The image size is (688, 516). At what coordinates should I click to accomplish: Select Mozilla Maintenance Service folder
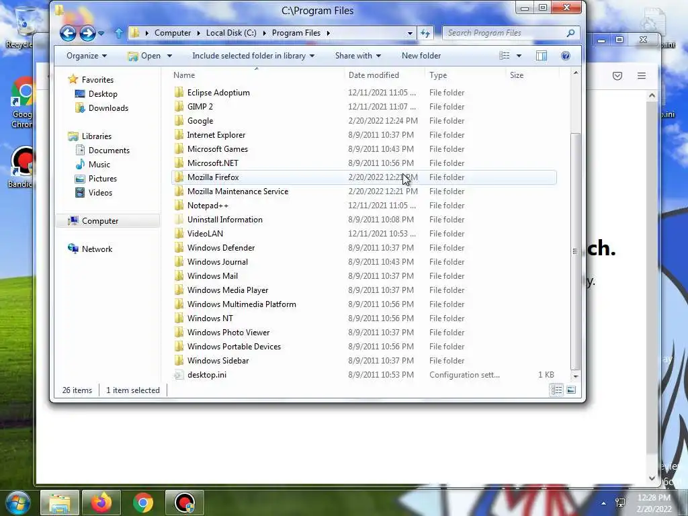[237, 191]
